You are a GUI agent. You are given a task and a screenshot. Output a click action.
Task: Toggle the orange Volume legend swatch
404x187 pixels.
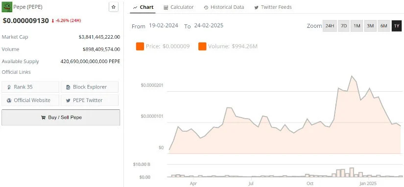202,46
